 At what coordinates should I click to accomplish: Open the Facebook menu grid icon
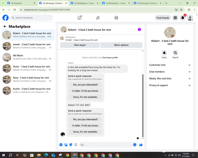(175, 18)
